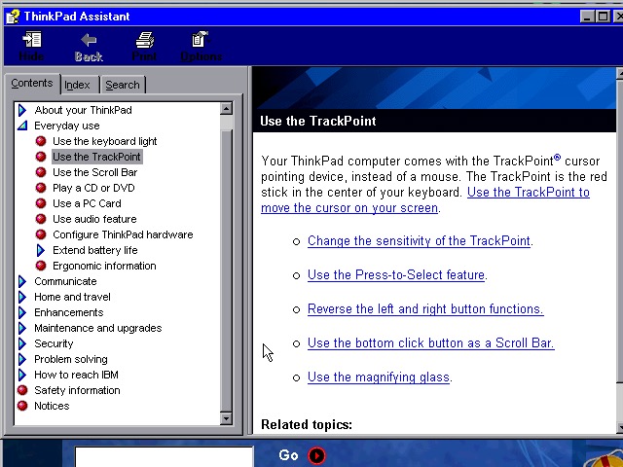Click red bullet beside Ergonomic information
This screenshot has width=623, height=467.
pos(41,266)
